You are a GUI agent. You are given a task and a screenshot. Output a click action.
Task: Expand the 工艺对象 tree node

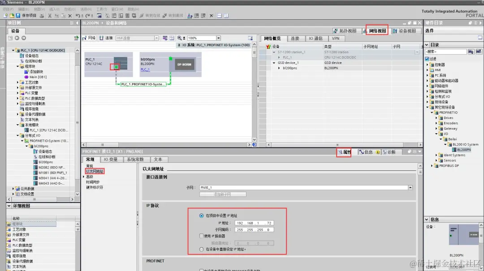(17, 82)
